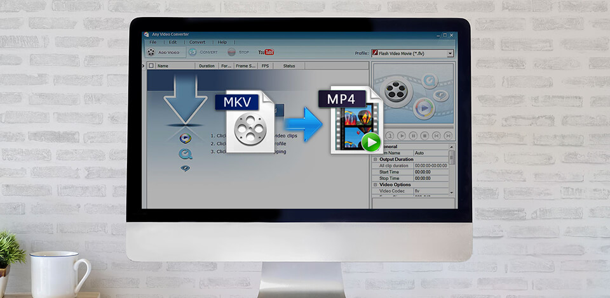Click the next-frame button under preview
610x298 pixels.
point(448,136)
